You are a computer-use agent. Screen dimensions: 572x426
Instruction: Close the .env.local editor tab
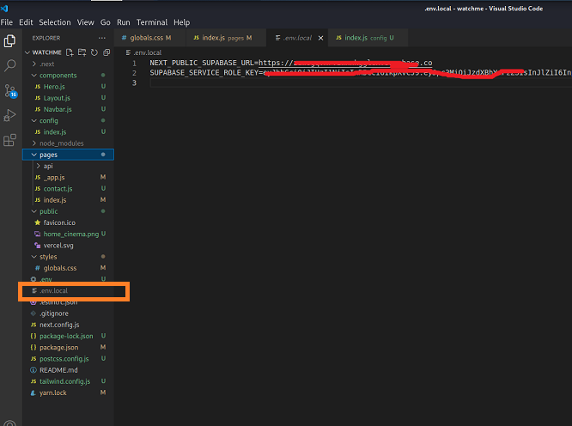coord(320,38)
